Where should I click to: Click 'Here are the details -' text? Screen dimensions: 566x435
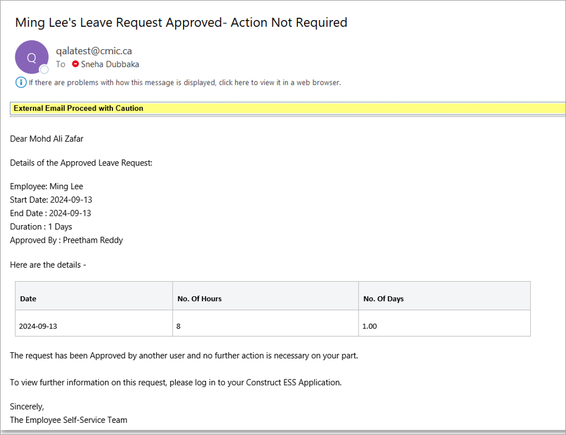pyautogui.click(x=48, y=265)
